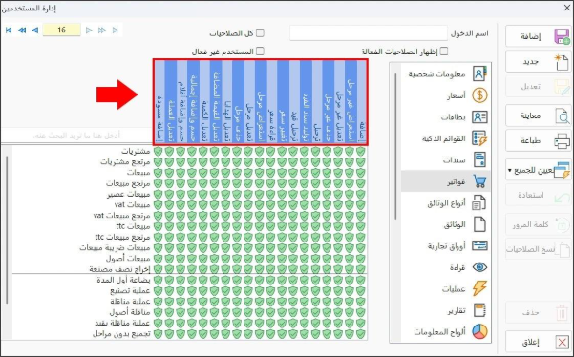This screenshot has width=574, height=357.
Task: Select the معلومات شخصية profile icon
Action: pyautogui.click(x=479, y=73)
